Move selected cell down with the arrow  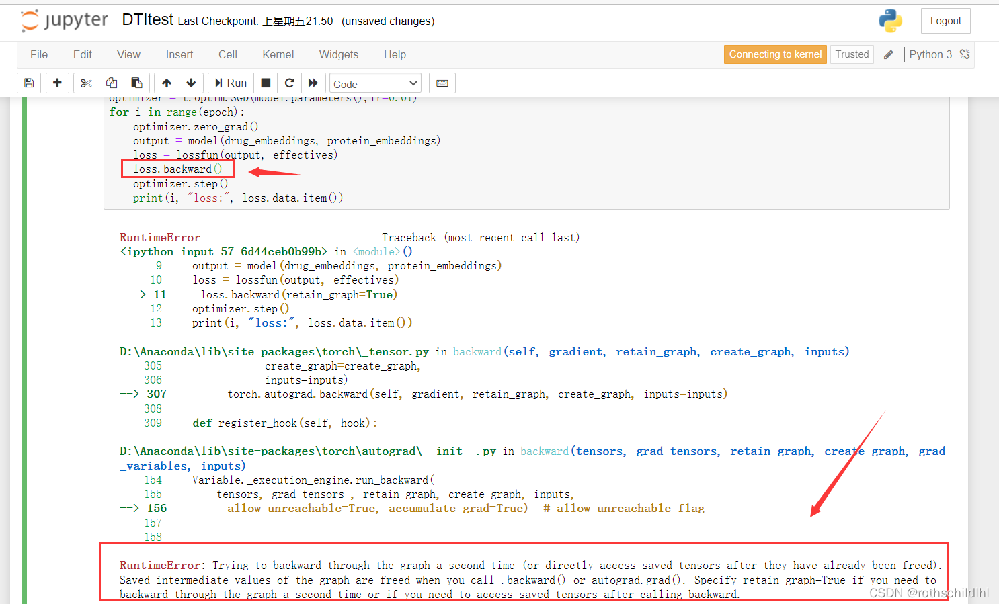(191, 83)
